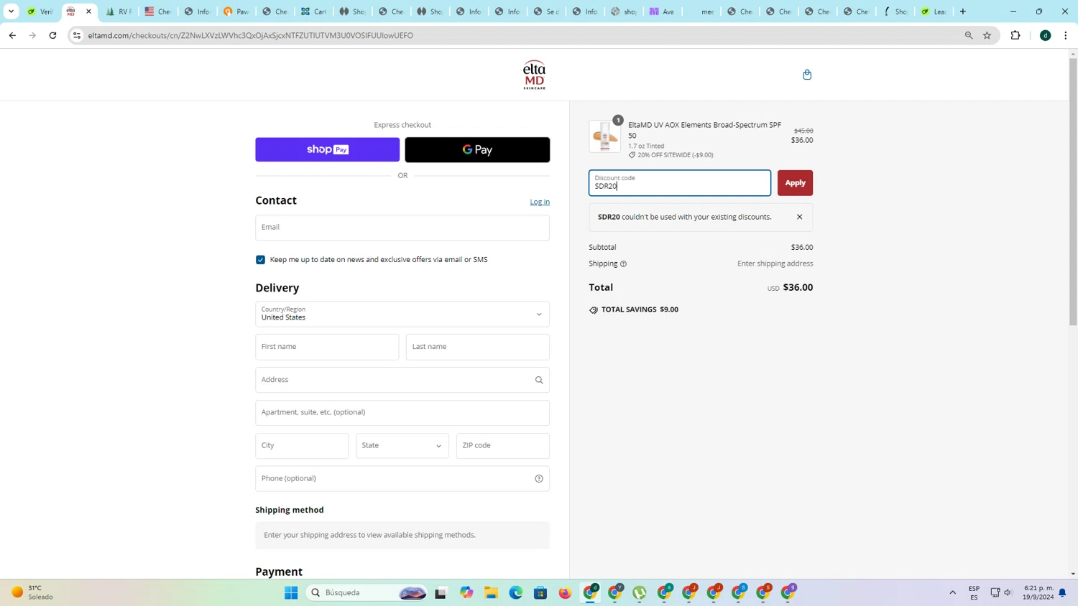Click the shipping info question icon

pyautogui.click(x=623, y=264)
